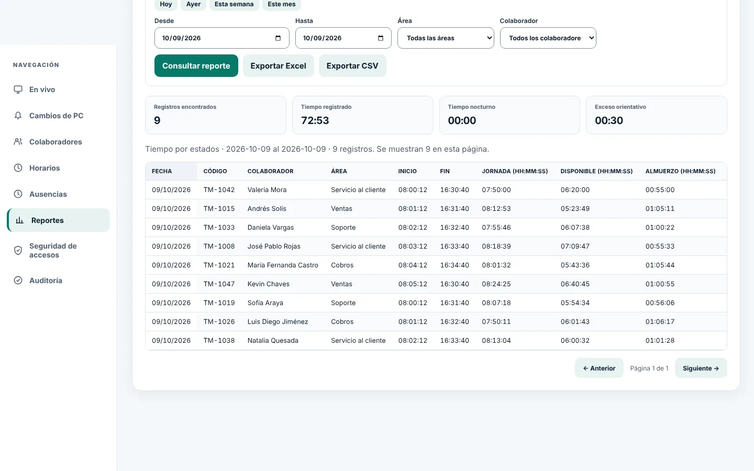Open the En vivo navigation item

tap(59, 89)
